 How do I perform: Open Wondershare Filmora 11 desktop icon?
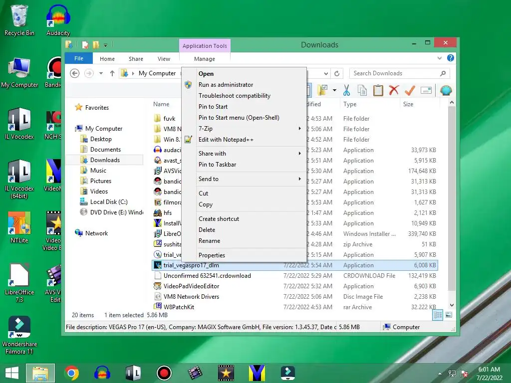coord(19,335)
